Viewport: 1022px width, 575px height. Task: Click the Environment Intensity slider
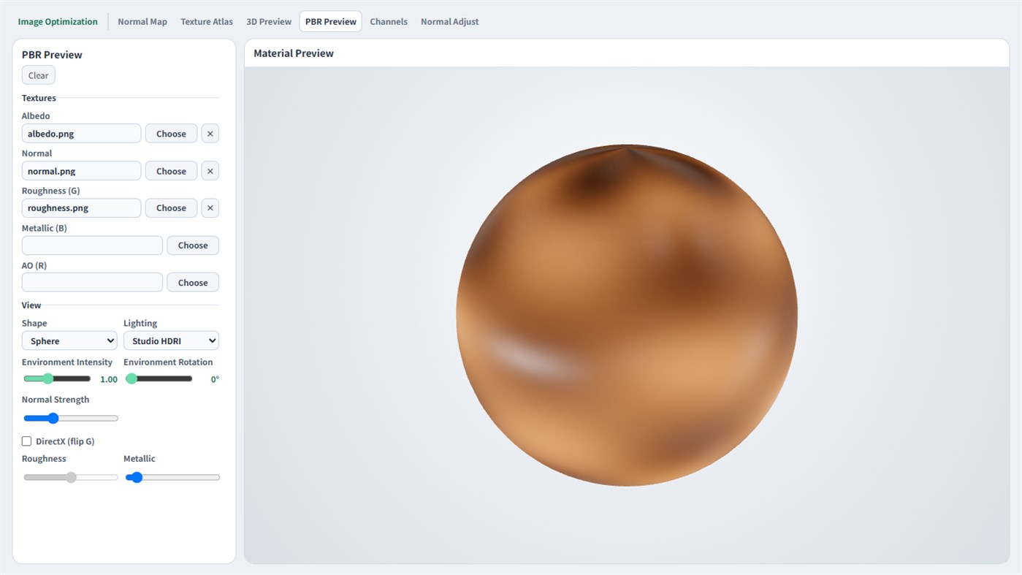(57, 378)
